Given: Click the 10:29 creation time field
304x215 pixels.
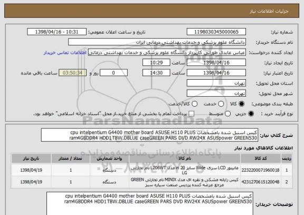Looking at the screenshot, I should (156, 63).
